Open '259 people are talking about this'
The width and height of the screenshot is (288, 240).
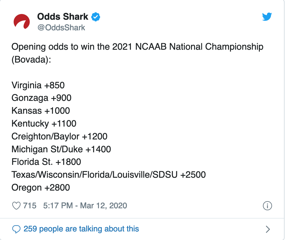(81, 229)
